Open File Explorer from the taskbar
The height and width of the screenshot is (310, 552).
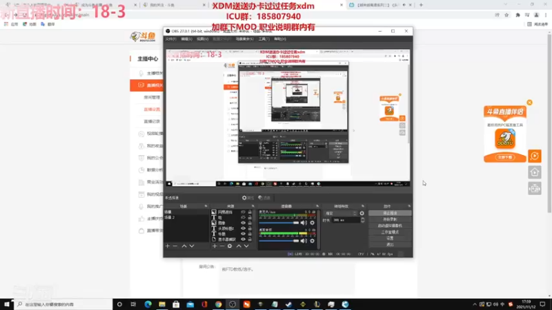[162, 304]
